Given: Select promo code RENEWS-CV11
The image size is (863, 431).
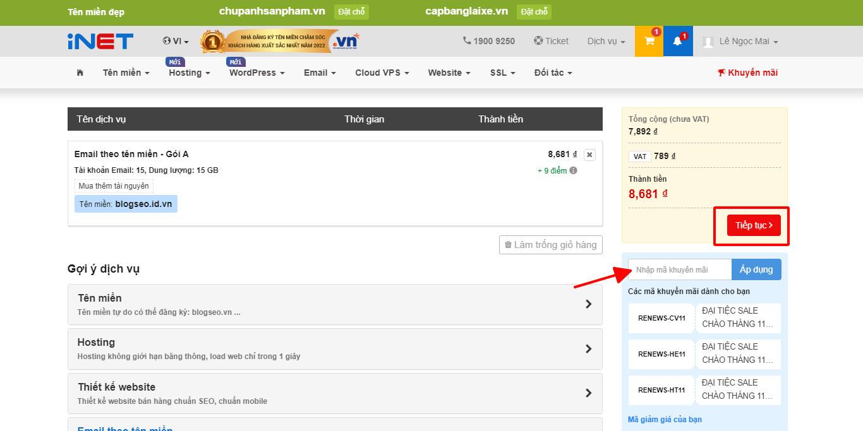Looking at the screenshot, I should click(x=661, y=318).
